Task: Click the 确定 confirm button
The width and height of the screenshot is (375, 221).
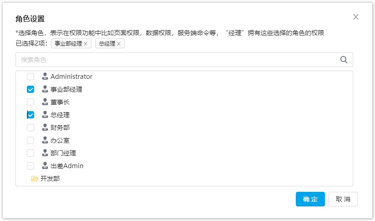Action: [x=310, y=199]
